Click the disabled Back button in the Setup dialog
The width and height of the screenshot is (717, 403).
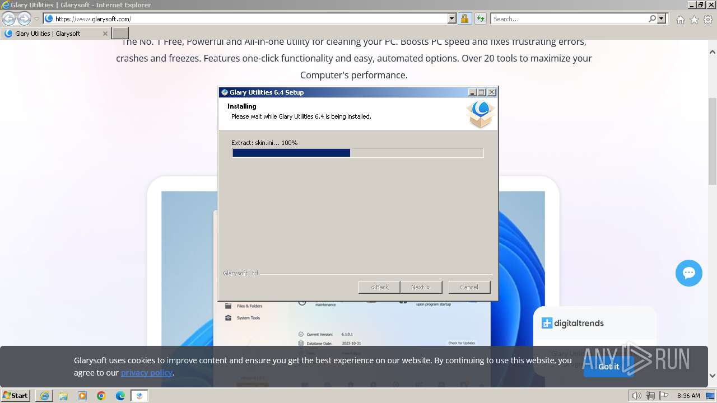tap(379, 287)
